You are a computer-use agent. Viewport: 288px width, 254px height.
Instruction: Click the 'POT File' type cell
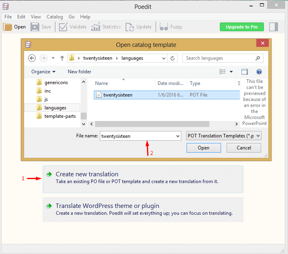(x=199, y=95)
